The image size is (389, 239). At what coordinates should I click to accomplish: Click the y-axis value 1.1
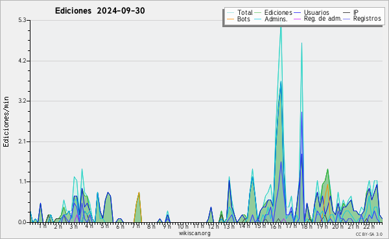tap(22, 182)
